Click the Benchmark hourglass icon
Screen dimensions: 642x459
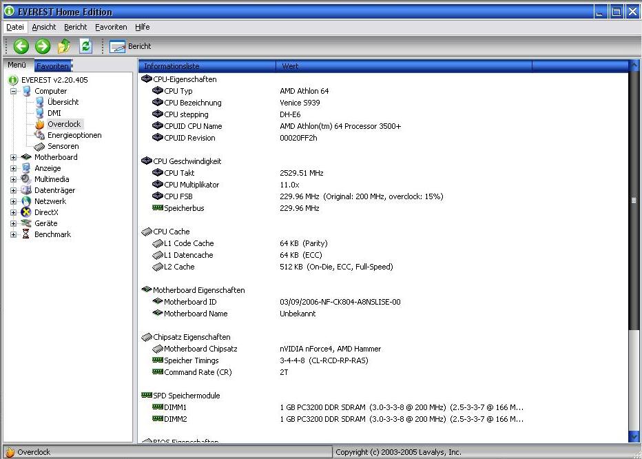click(x=25, y=234)
